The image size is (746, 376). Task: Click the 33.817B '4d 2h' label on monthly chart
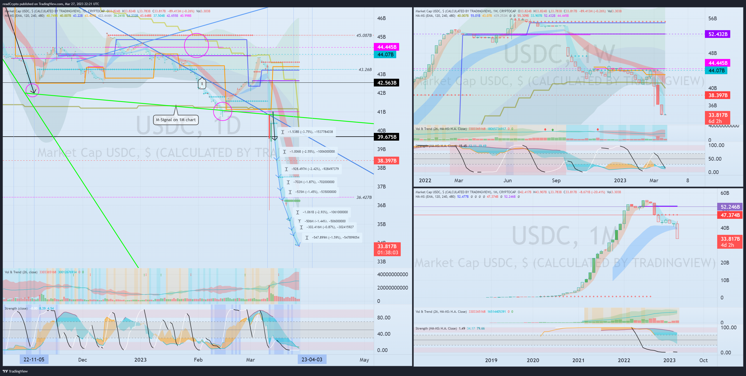coord(730,242)
